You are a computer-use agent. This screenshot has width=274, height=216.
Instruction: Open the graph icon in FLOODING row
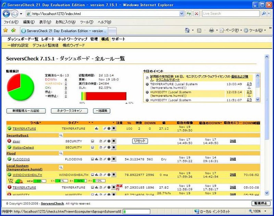coord(96,159)
